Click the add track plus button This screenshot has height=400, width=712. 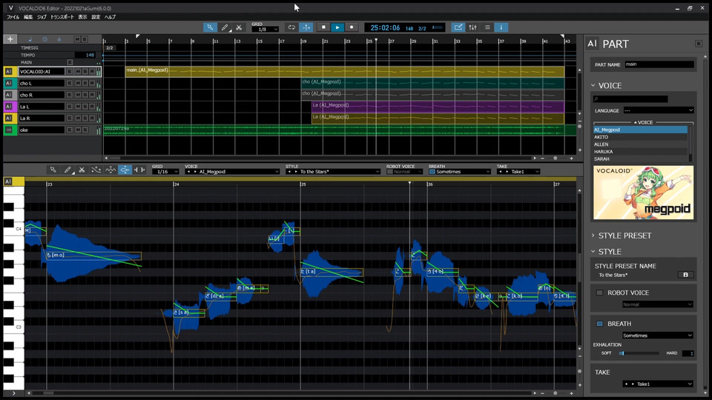pos(10,39)
